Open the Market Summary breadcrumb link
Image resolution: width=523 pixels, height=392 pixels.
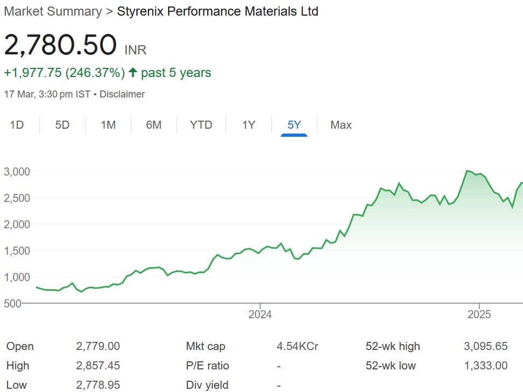click(x=53, y=11)
